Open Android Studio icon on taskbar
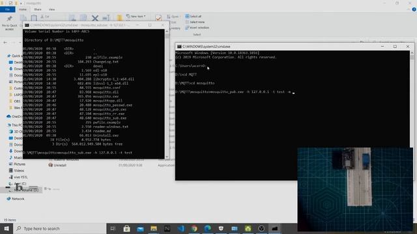The image size is (417, 234). click(x=248, y=228)
